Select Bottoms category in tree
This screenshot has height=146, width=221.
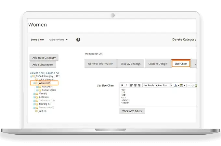[49, 90]
